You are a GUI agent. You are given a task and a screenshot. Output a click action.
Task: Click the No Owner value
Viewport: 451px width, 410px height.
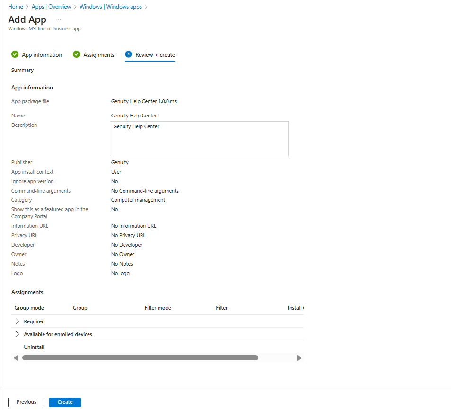(123, 254)
